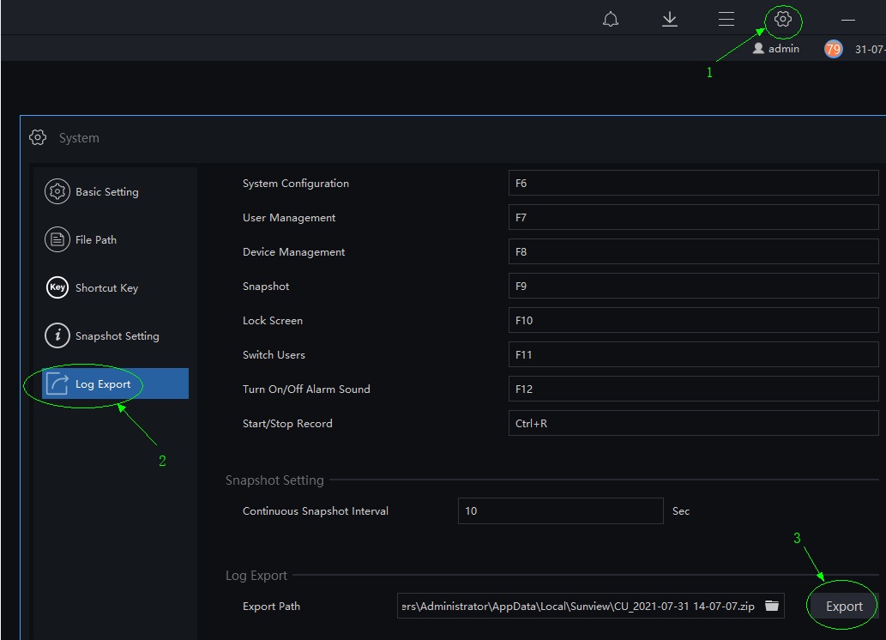The width and height of the screenshot is (886, 640).
Task: Click the System gear icon in dialog header
Action: point(38,137)
